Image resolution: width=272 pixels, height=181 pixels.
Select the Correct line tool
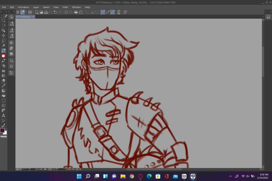[x=3, y=125]
